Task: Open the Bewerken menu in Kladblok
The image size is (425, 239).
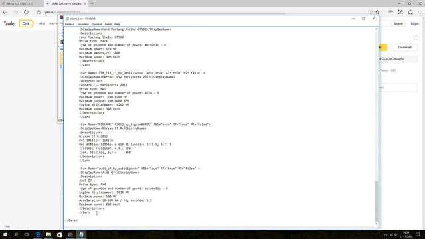Action: point(83,24)
